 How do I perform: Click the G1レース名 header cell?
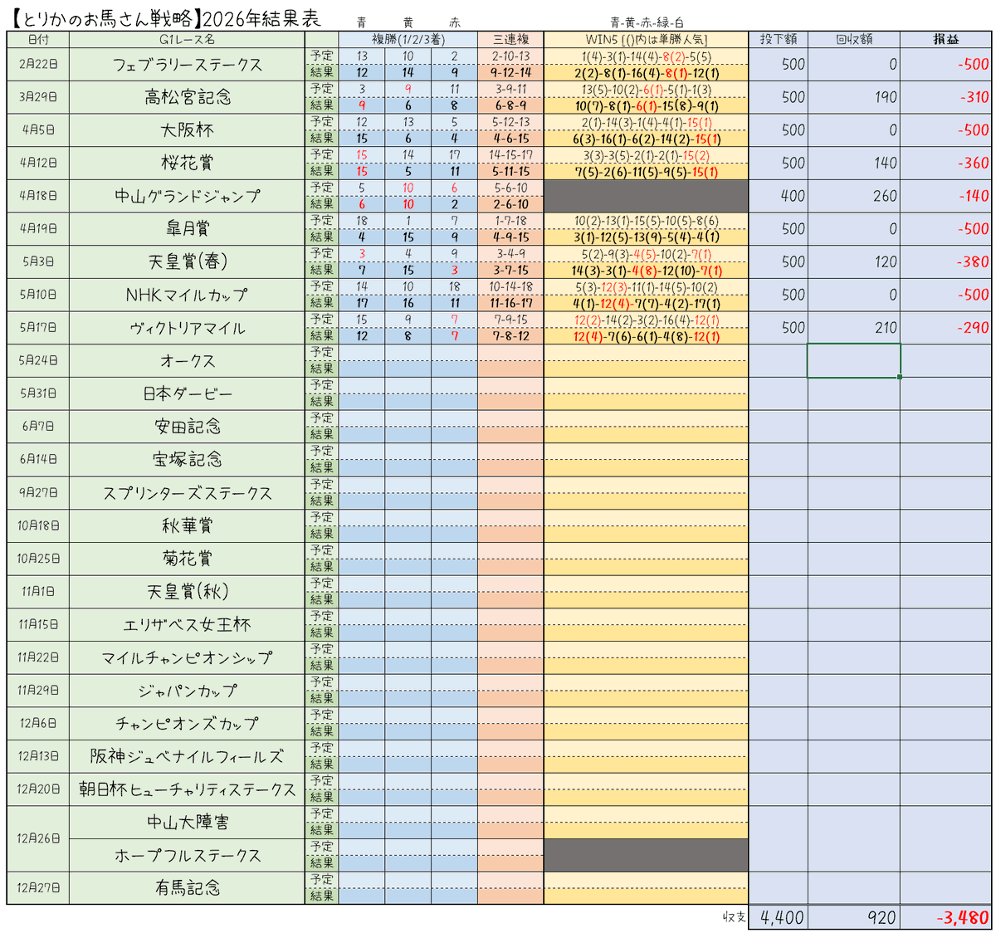tap(187, 39)
